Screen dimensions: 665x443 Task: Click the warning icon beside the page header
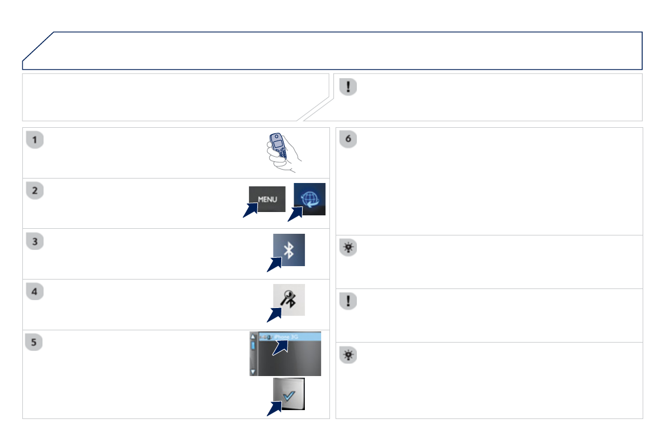pos(348,88)
